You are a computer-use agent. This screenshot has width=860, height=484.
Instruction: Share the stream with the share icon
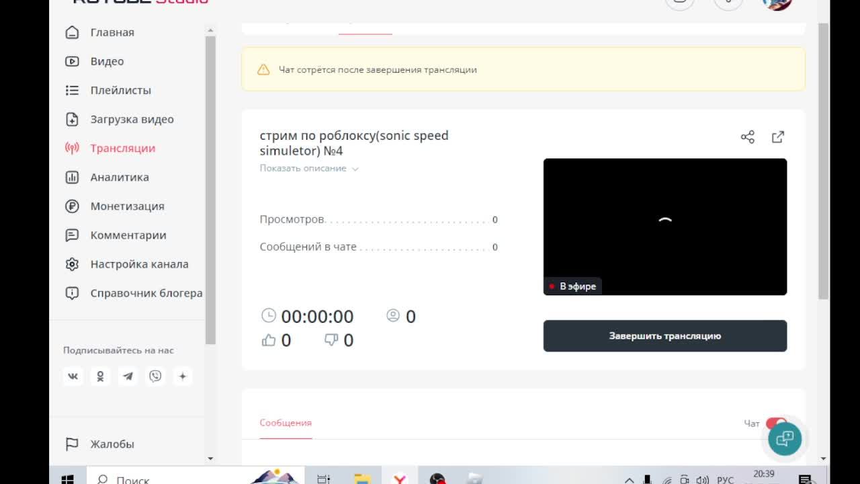click(748, 137)
